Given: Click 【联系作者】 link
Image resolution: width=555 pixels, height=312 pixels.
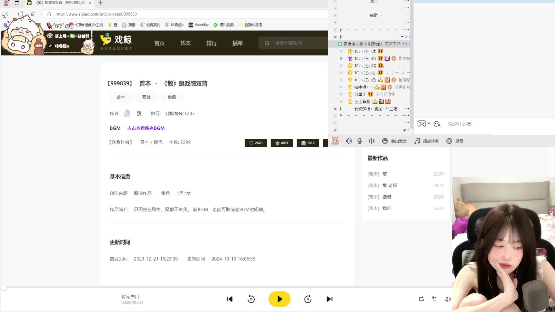Looking at the screenshot, I should coord(121,142).
